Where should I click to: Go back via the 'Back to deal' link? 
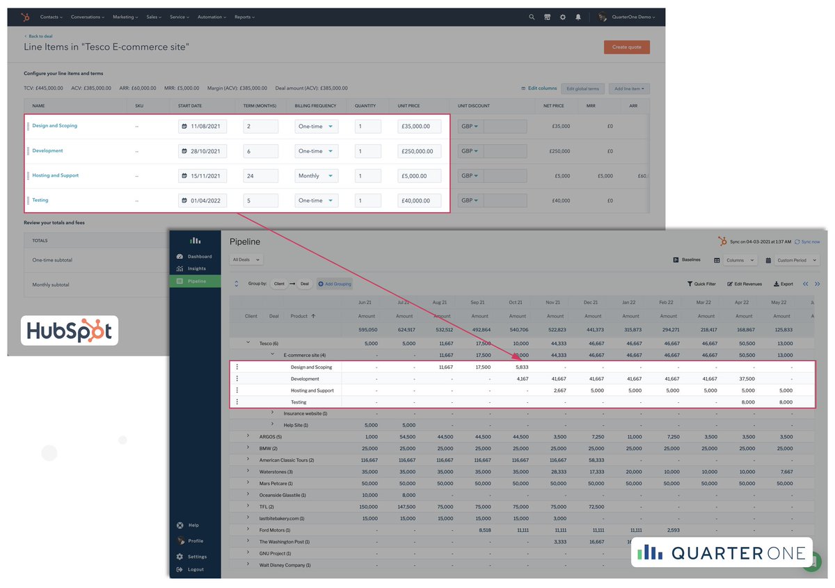(38, 36)
